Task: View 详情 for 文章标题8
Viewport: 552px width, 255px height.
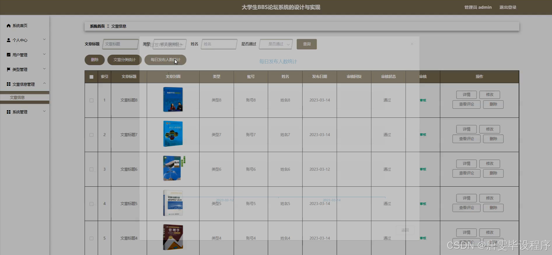Action: tap(467, 95)
